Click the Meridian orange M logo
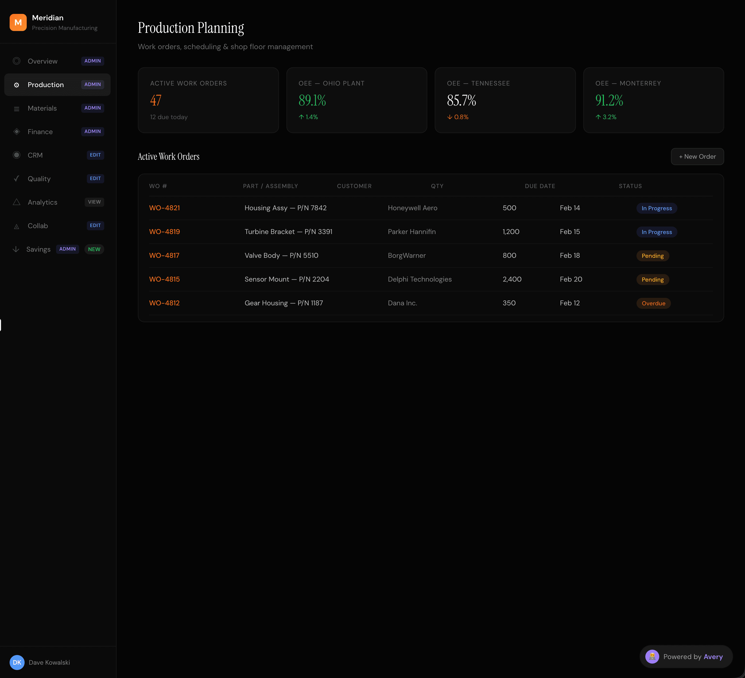Screen dimensions: 745x678 coord(18,22)
